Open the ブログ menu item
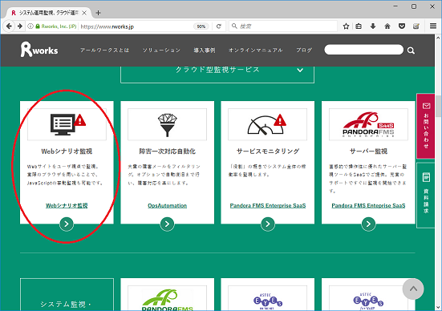442x311 pixels. coord(304,50)
